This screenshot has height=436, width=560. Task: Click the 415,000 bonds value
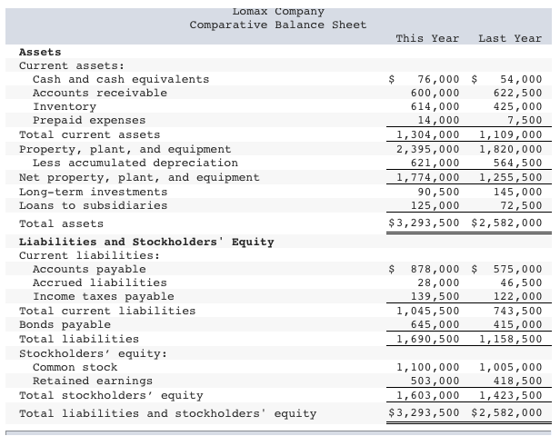click(x=518, y=324)
